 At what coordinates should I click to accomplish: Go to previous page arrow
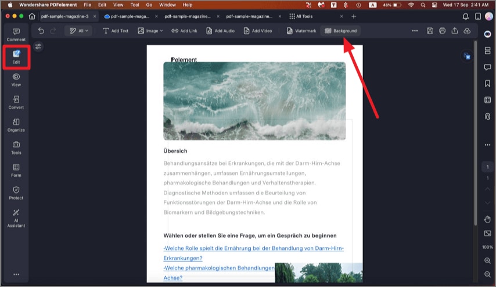487,189
